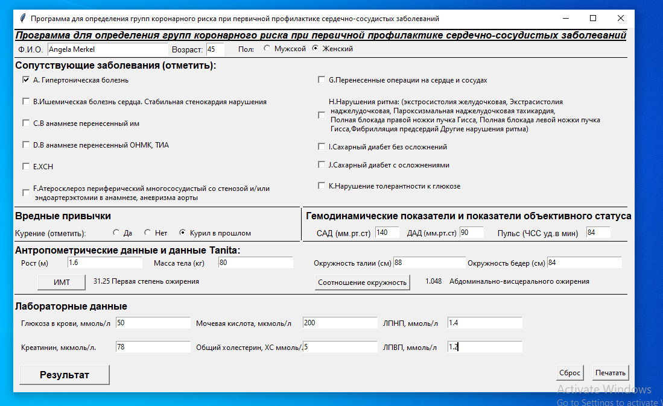663x406 pixels.
Task: Check E.ХСН comorbidity option
Action: 25,166
